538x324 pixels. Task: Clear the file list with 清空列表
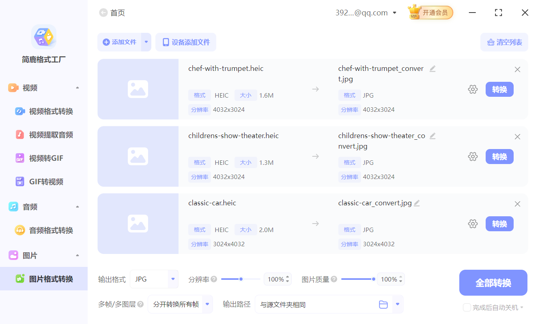pyautogui.click(x=504, y=42)
